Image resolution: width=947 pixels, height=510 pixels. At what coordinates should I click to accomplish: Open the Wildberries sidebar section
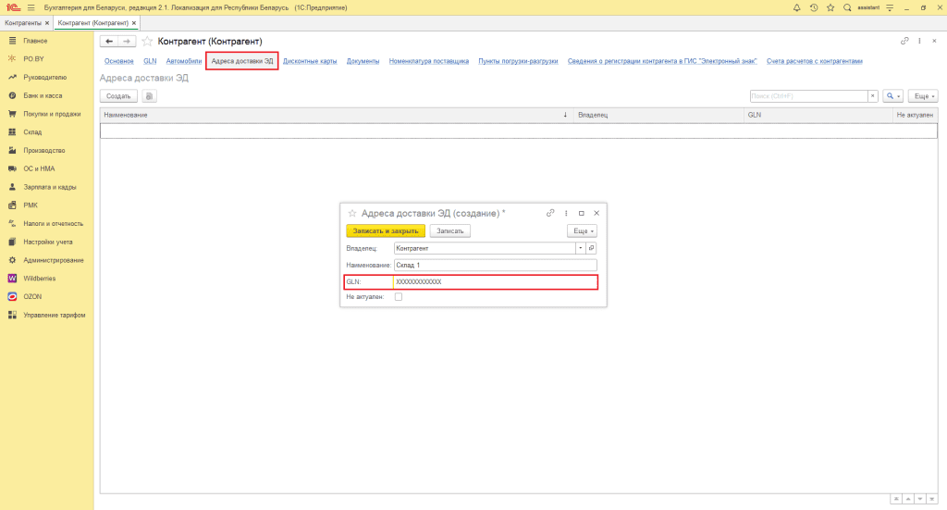click(x=39, y=278)
